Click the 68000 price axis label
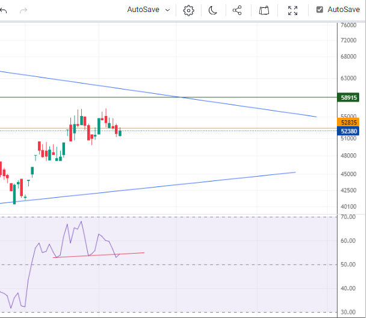The width and height of the screenshot is (367, 318). point(348,57)
